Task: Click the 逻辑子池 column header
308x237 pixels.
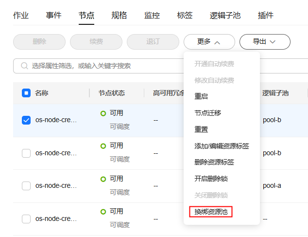Action: tap(275, 93)
